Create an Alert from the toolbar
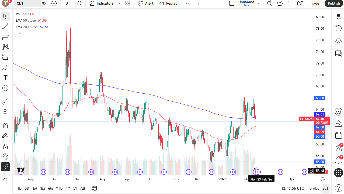The width and height of the screenshot is (344, 194). click(x=146, y=3)
